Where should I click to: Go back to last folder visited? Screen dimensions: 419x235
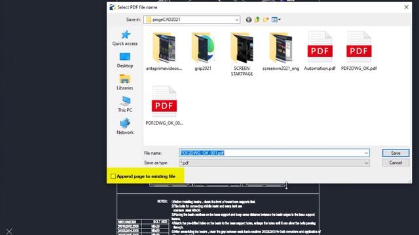[x=249, y=20]
